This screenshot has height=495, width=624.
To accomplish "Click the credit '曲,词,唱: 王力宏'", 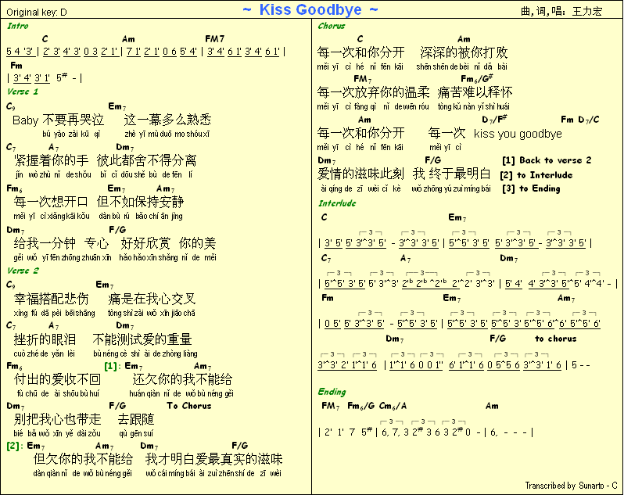I will tap(561, 11).
